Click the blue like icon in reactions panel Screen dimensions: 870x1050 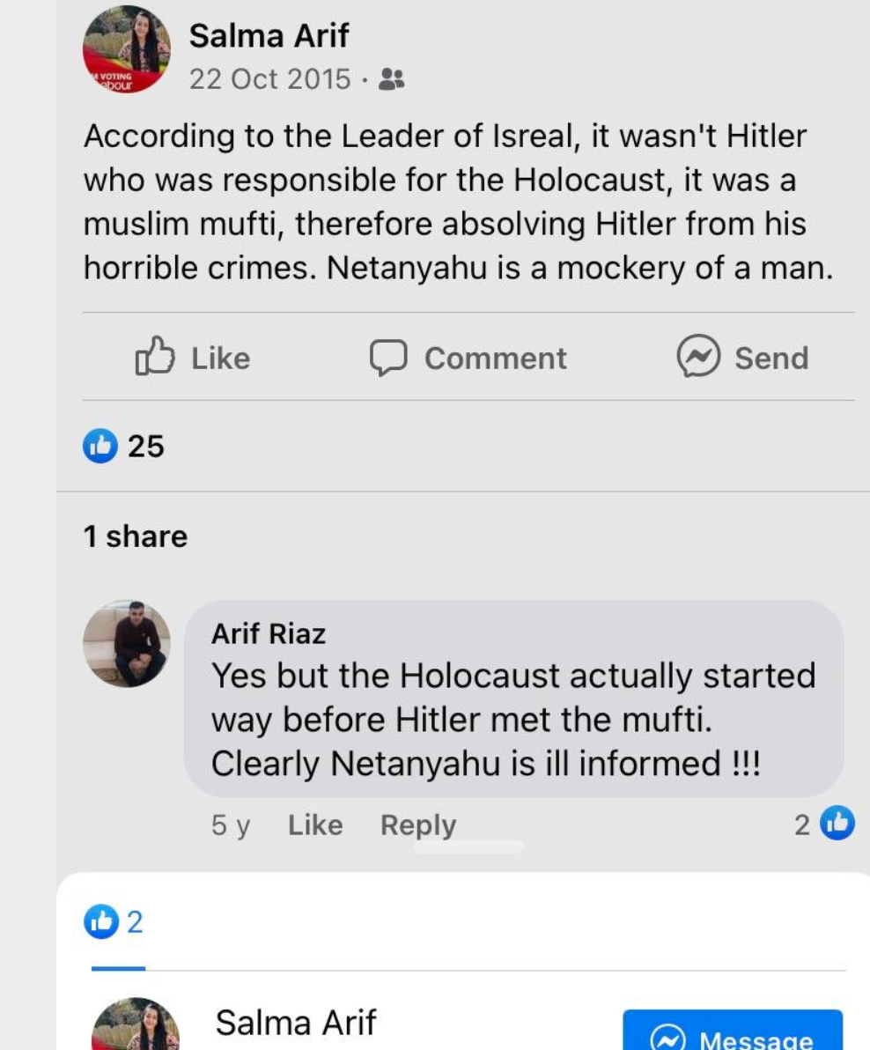coord(100,922)
